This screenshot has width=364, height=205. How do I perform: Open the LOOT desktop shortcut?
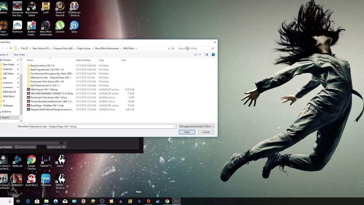pyautogui.click(x=46, y=8)
